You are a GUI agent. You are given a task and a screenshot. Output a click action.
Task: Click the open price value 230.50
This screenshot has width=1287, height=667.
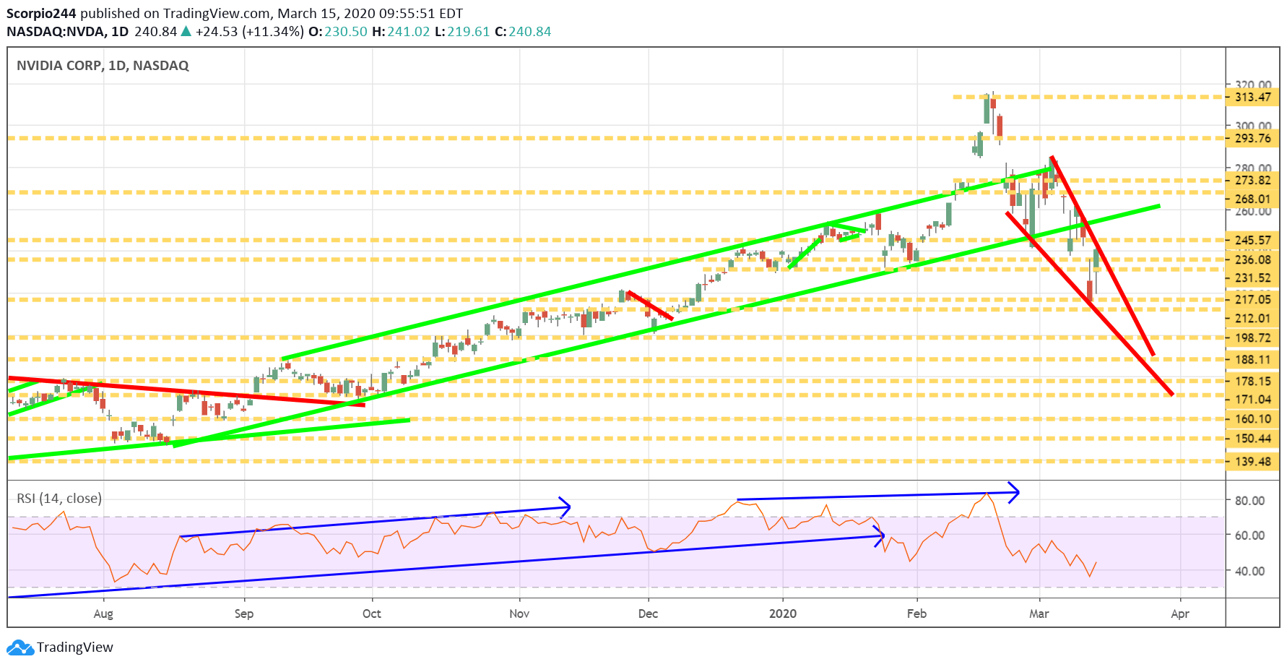point(346,32)
